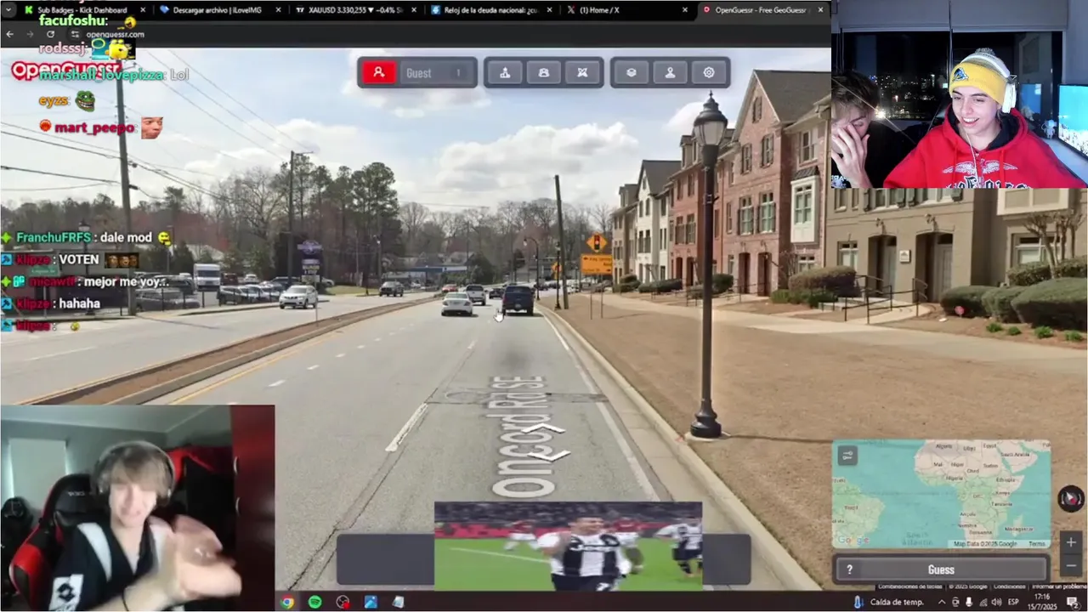Viewport: 1088px width, 612px height.
Task: Close the Home / X tab
Action: (x=685, y=10)
